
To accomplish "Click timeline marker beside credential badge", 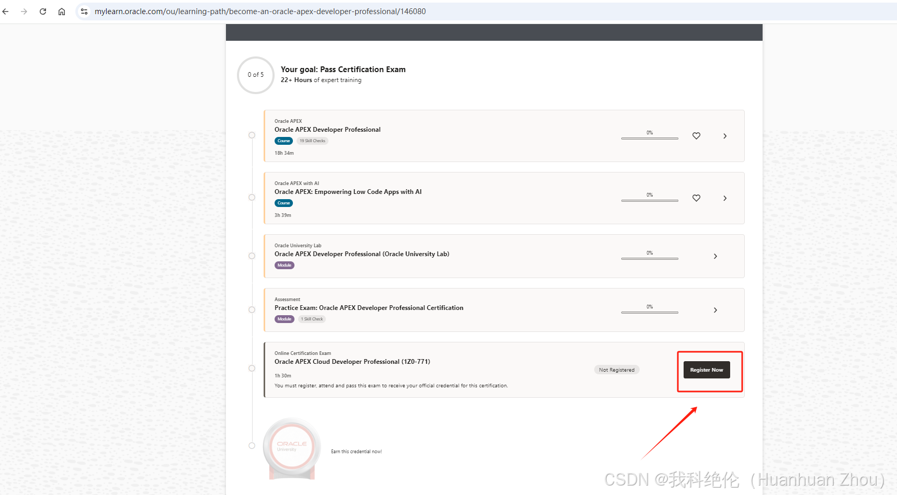I will pyautogui.click(x=252, y=446).
